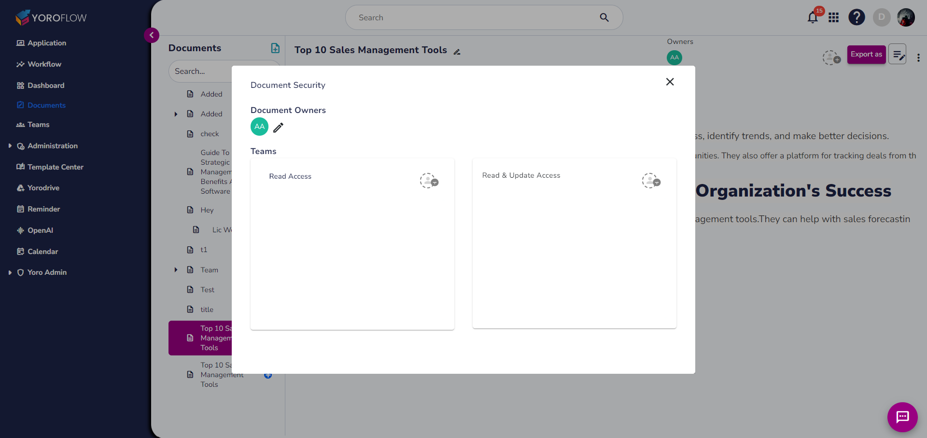
Task: Collapse the sidebar with the left chevron
Action: pyautogui.click(x=152, y=35)
